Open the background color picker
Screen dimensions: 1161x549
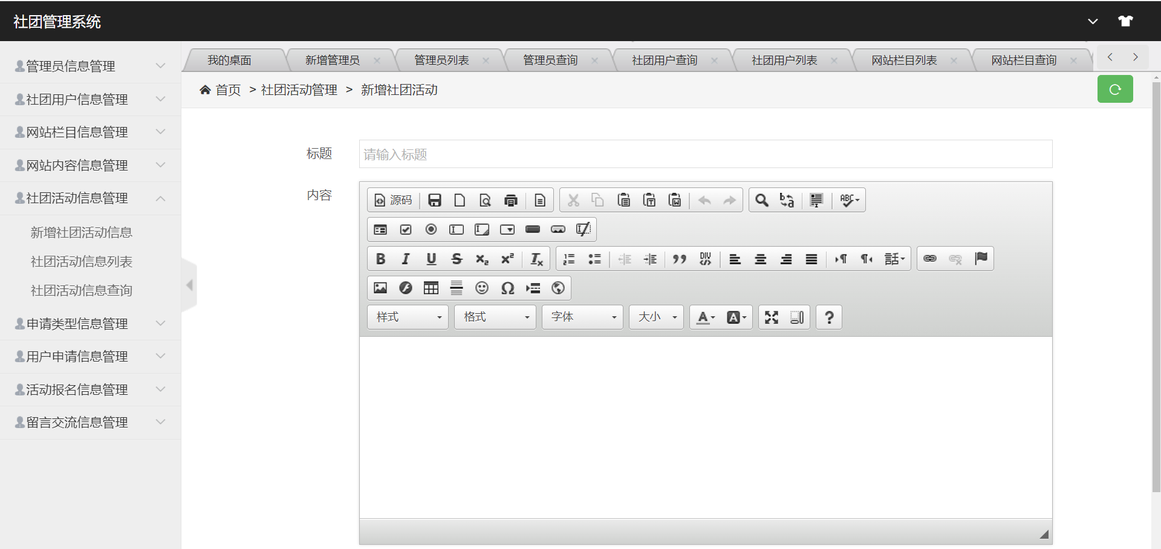pyautogui.click(x=736, y=317)
